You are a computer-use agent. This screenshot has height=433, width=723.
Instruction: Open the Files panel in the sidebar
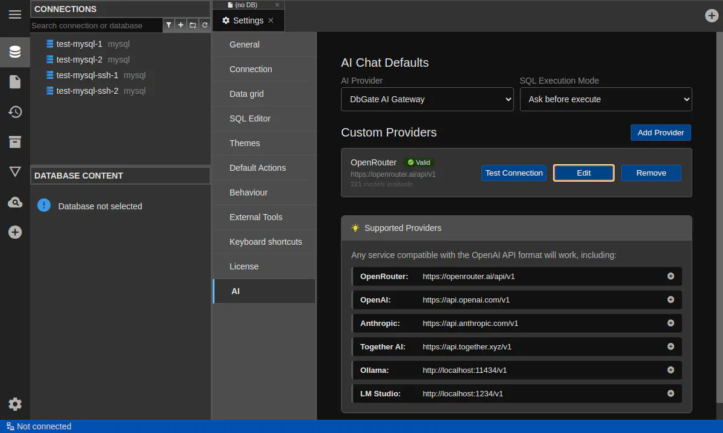tap(15, 82)
